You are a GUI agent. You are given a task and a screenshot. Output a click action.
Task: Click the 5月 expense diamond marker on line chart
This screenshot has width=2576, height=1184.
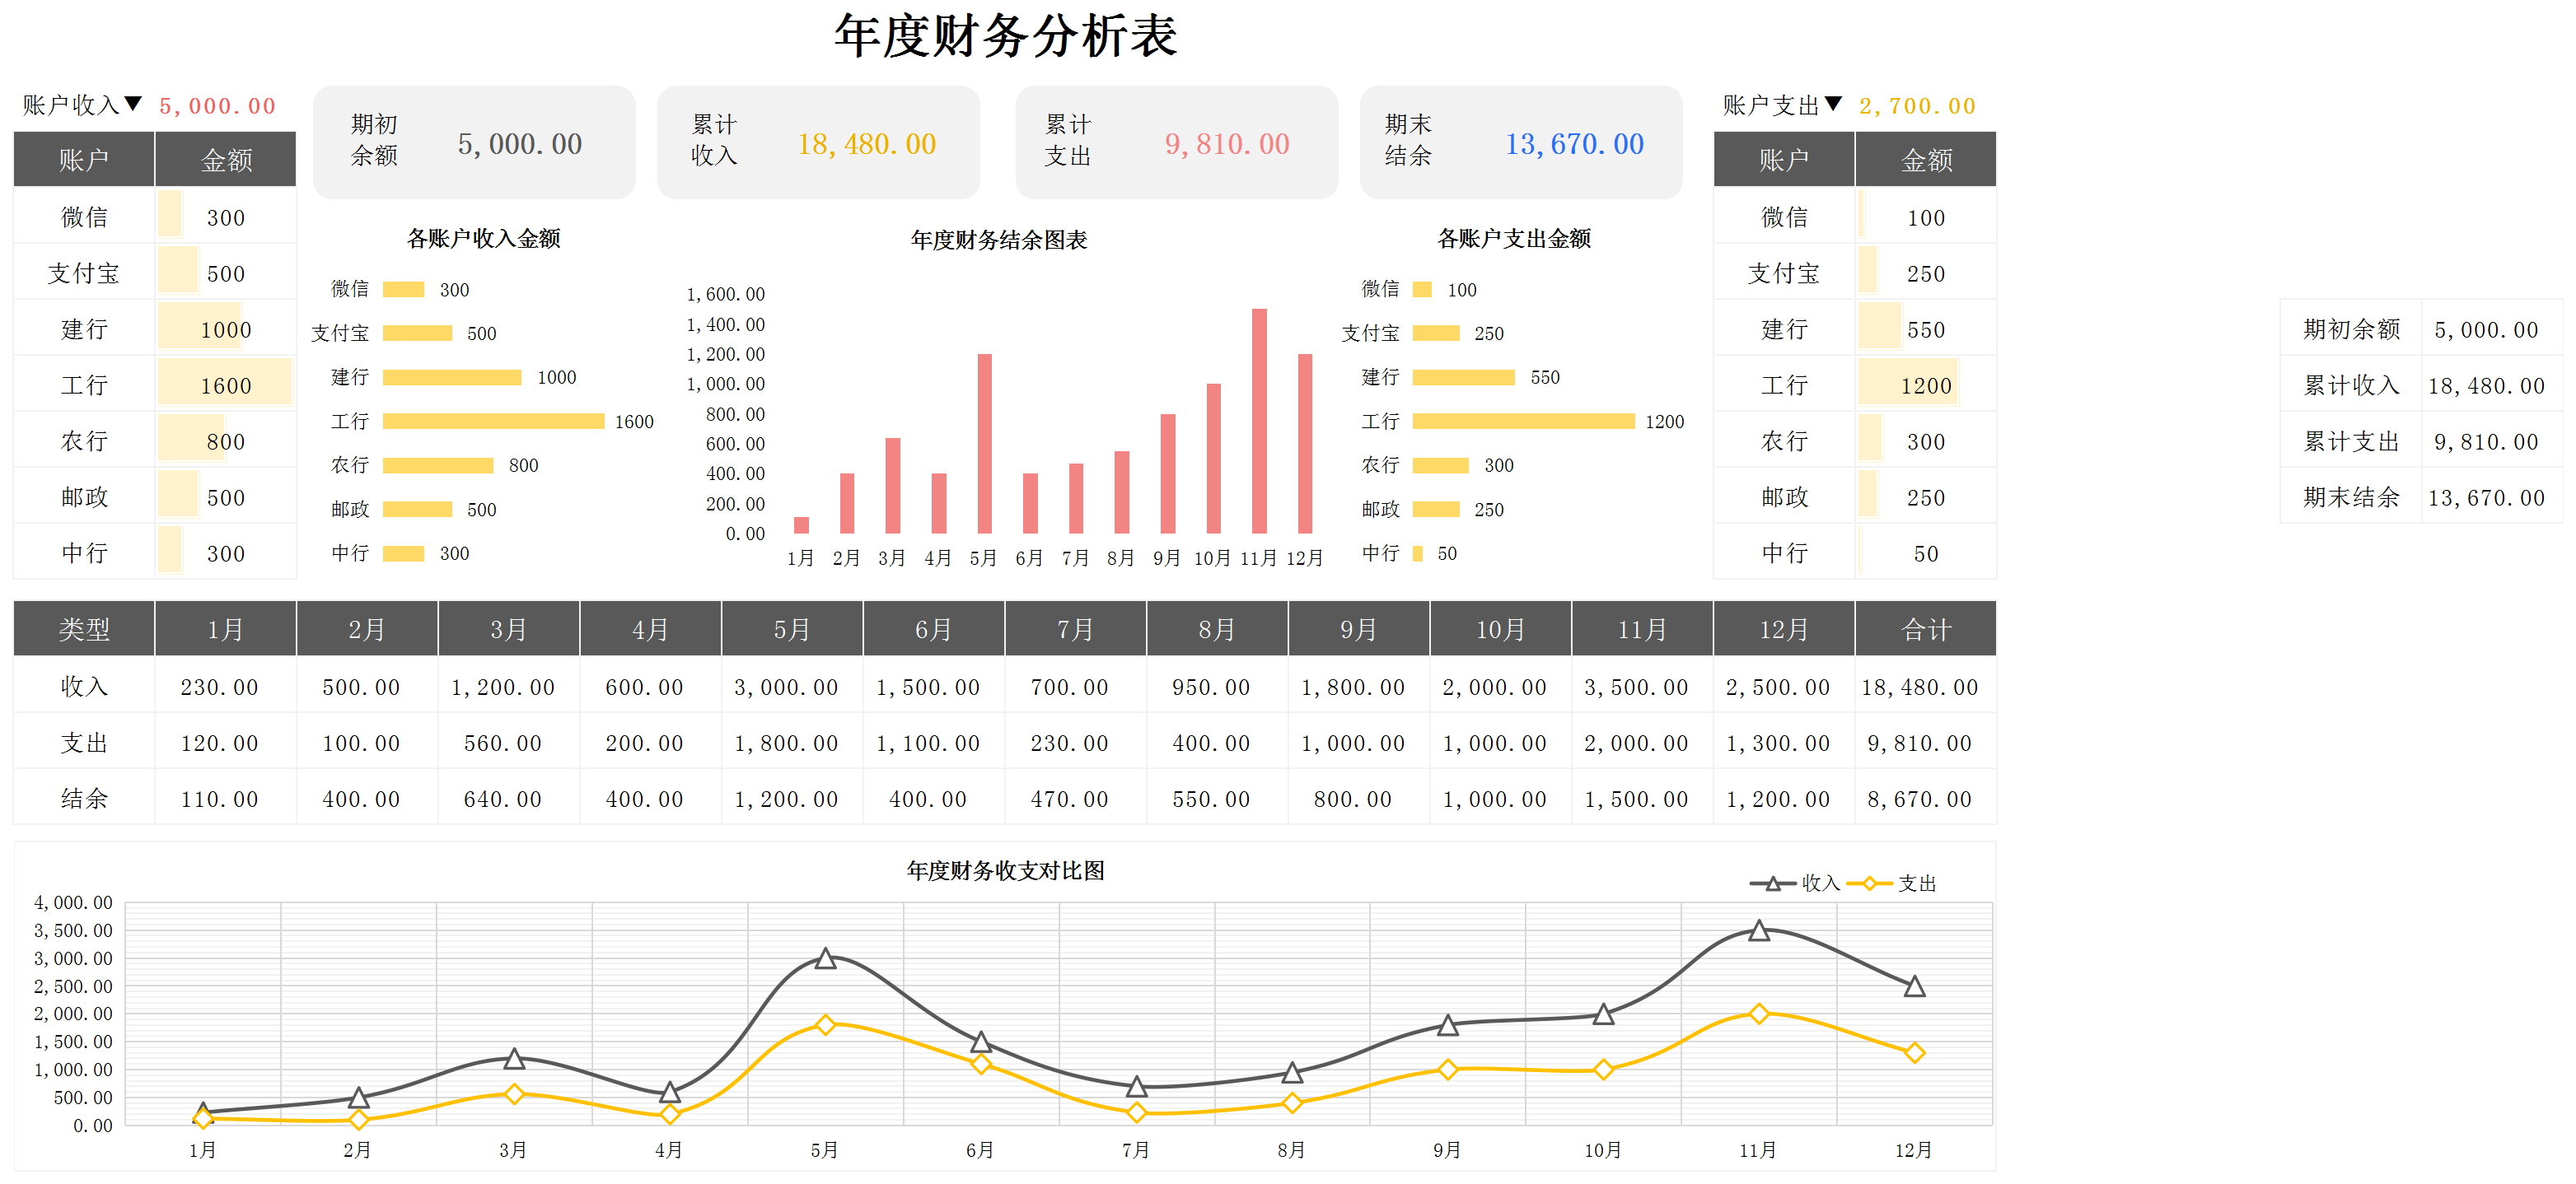pos(825,1025)
